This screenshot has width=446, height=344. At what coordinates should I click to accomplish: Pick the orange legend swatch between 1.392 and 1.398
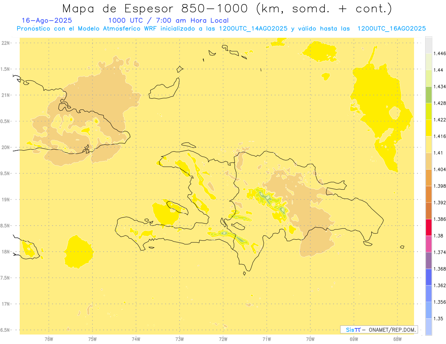(429, 194)
